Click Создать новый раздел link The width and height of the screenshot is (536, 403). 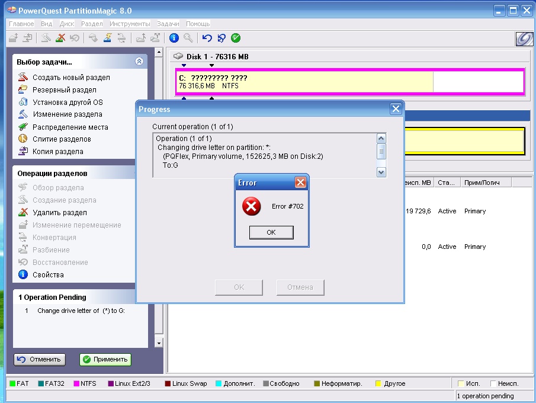coord(71,77)
